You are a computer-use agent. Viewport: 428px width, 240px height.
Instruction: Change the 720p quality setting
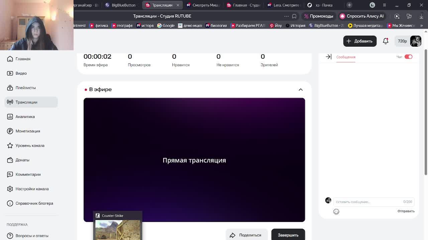point(402,41)
